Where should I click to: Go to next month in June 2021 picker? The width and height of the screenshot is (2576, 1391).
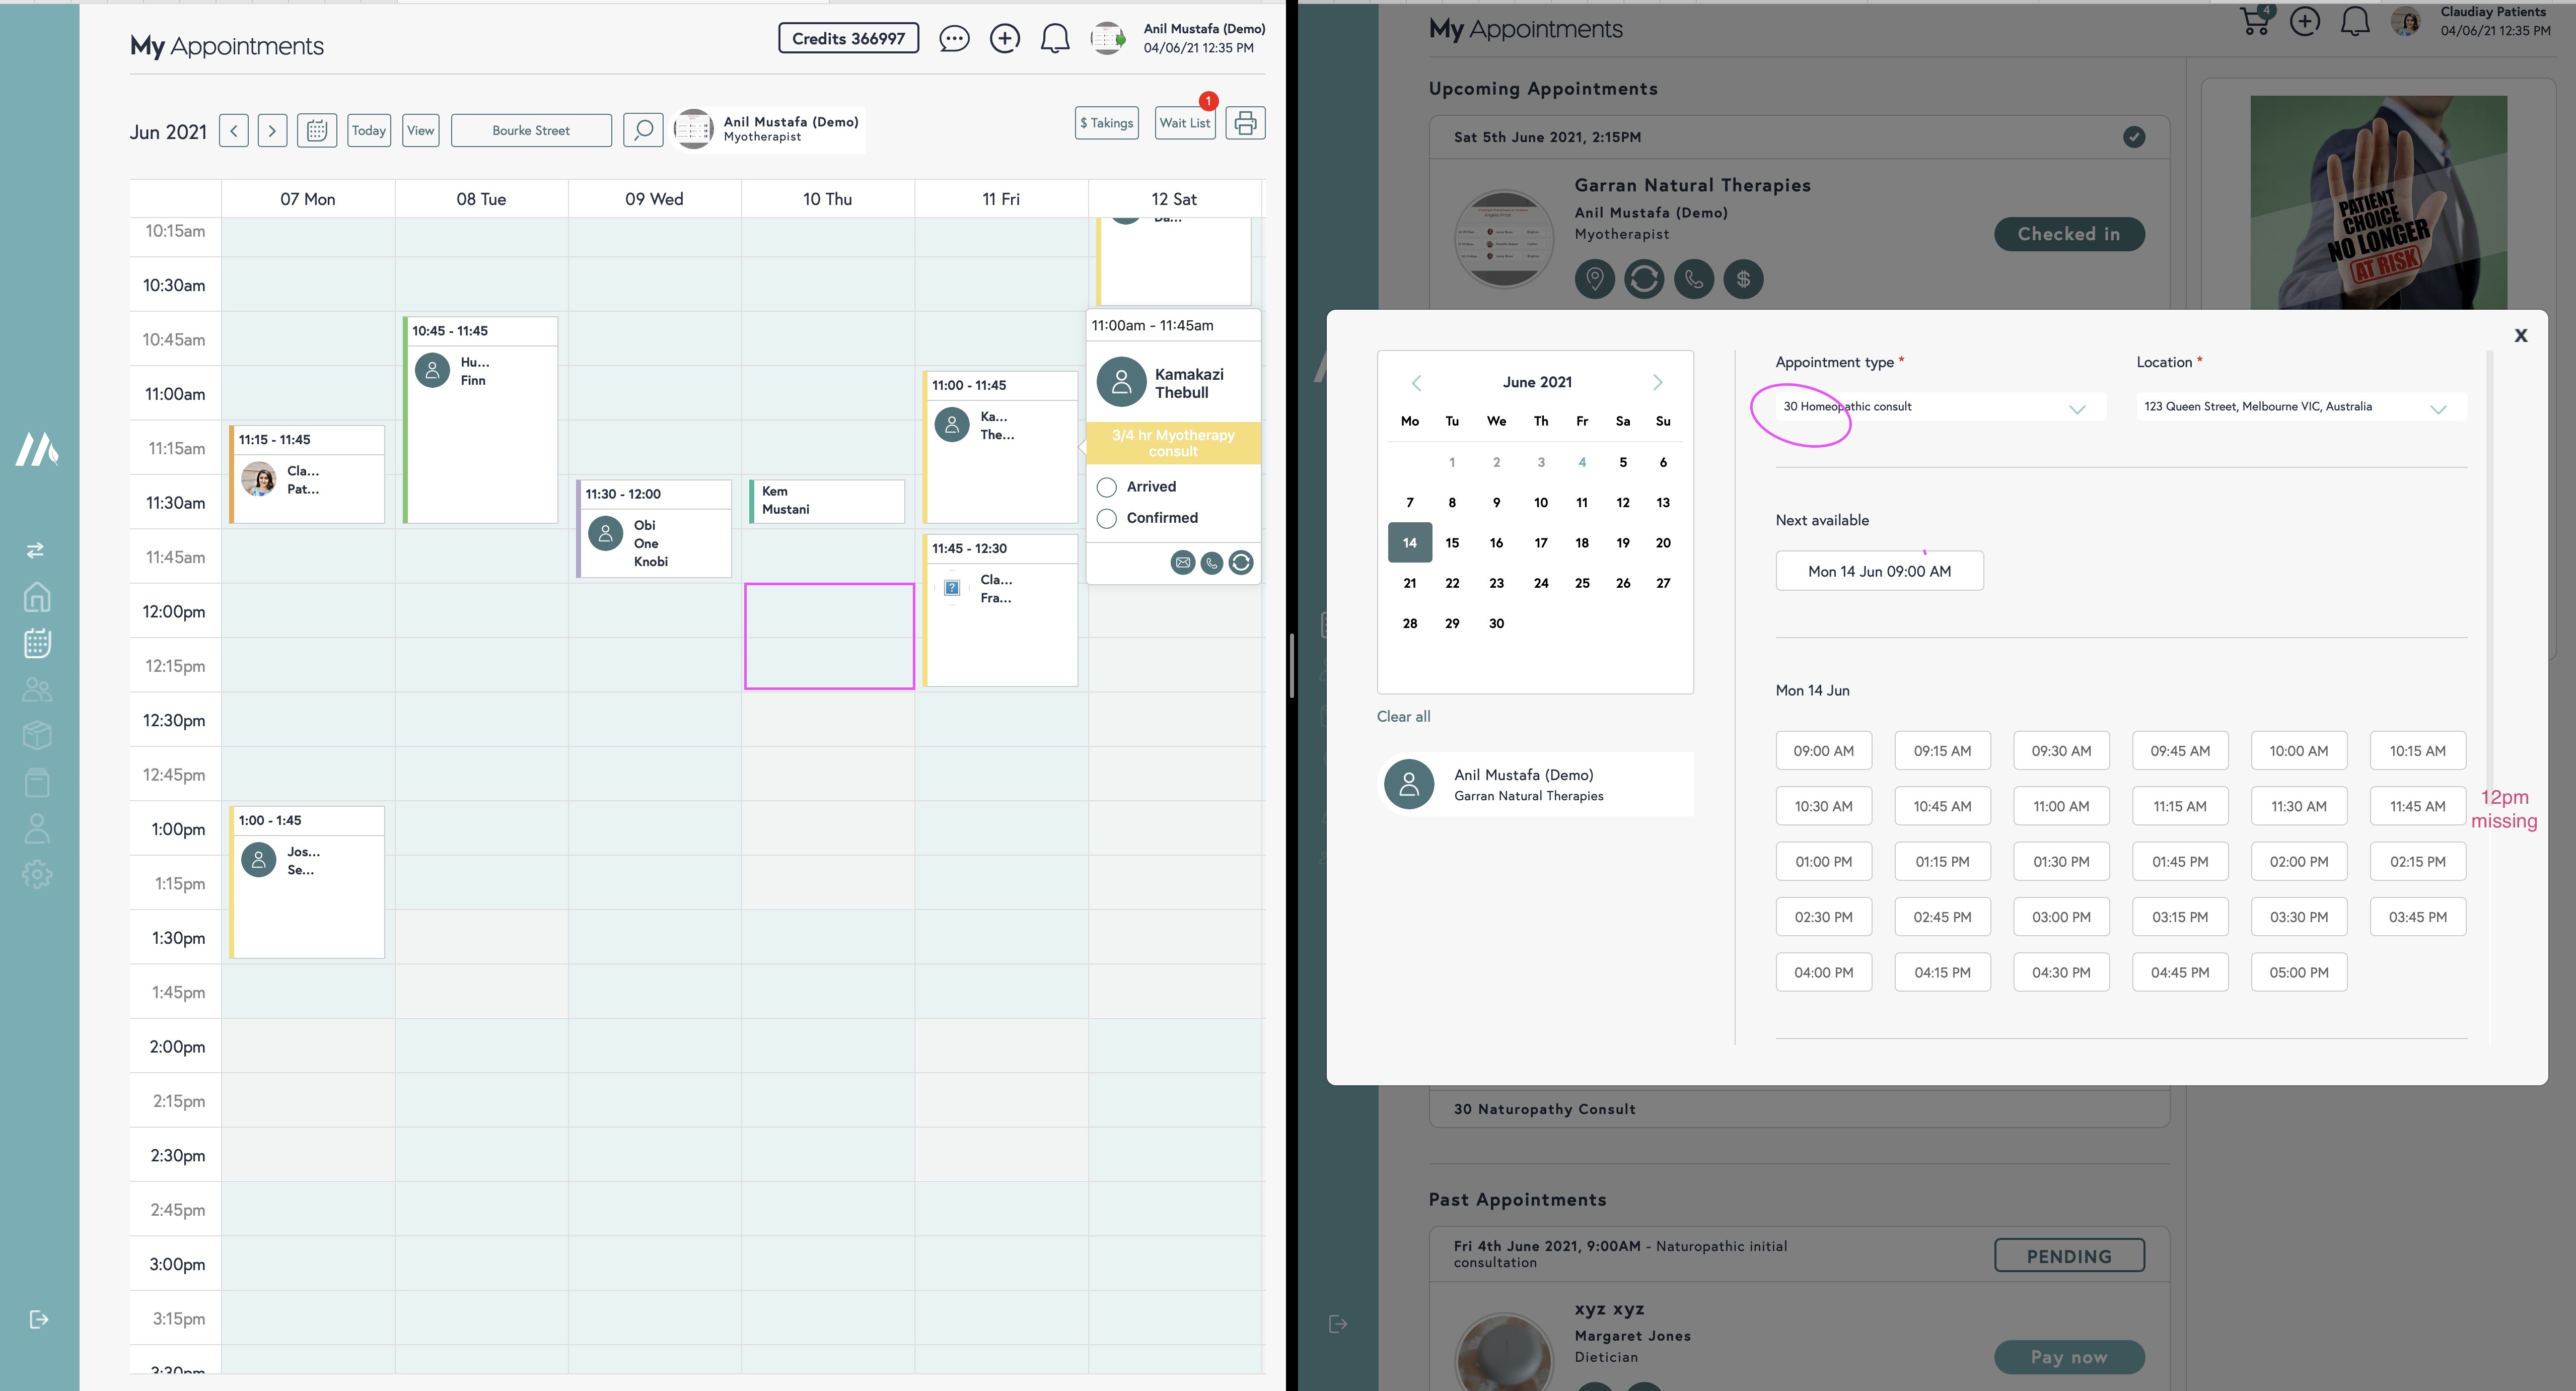[1657, 382]
